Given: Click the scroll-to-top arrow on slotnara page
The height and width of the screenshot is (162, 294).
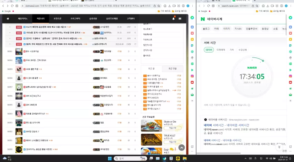Looking at the screenshot, I should 182,148.
